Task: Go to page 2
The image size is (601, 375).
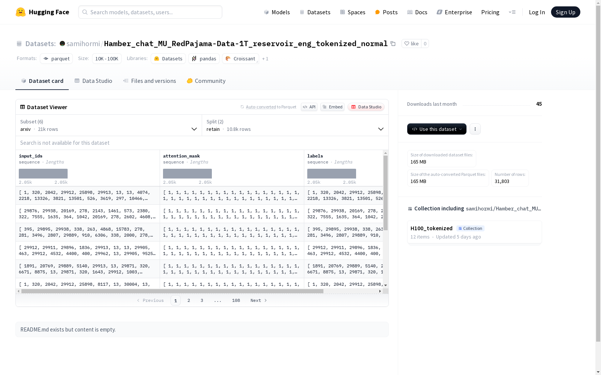Action: point(189,300)
